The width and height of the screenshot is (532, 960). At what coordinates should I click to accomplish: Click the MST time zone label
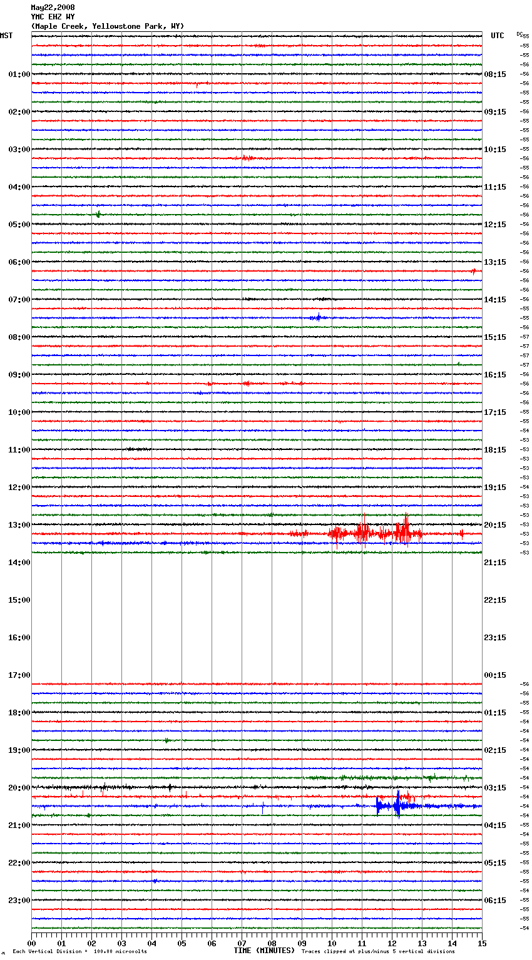pos(6,36)
